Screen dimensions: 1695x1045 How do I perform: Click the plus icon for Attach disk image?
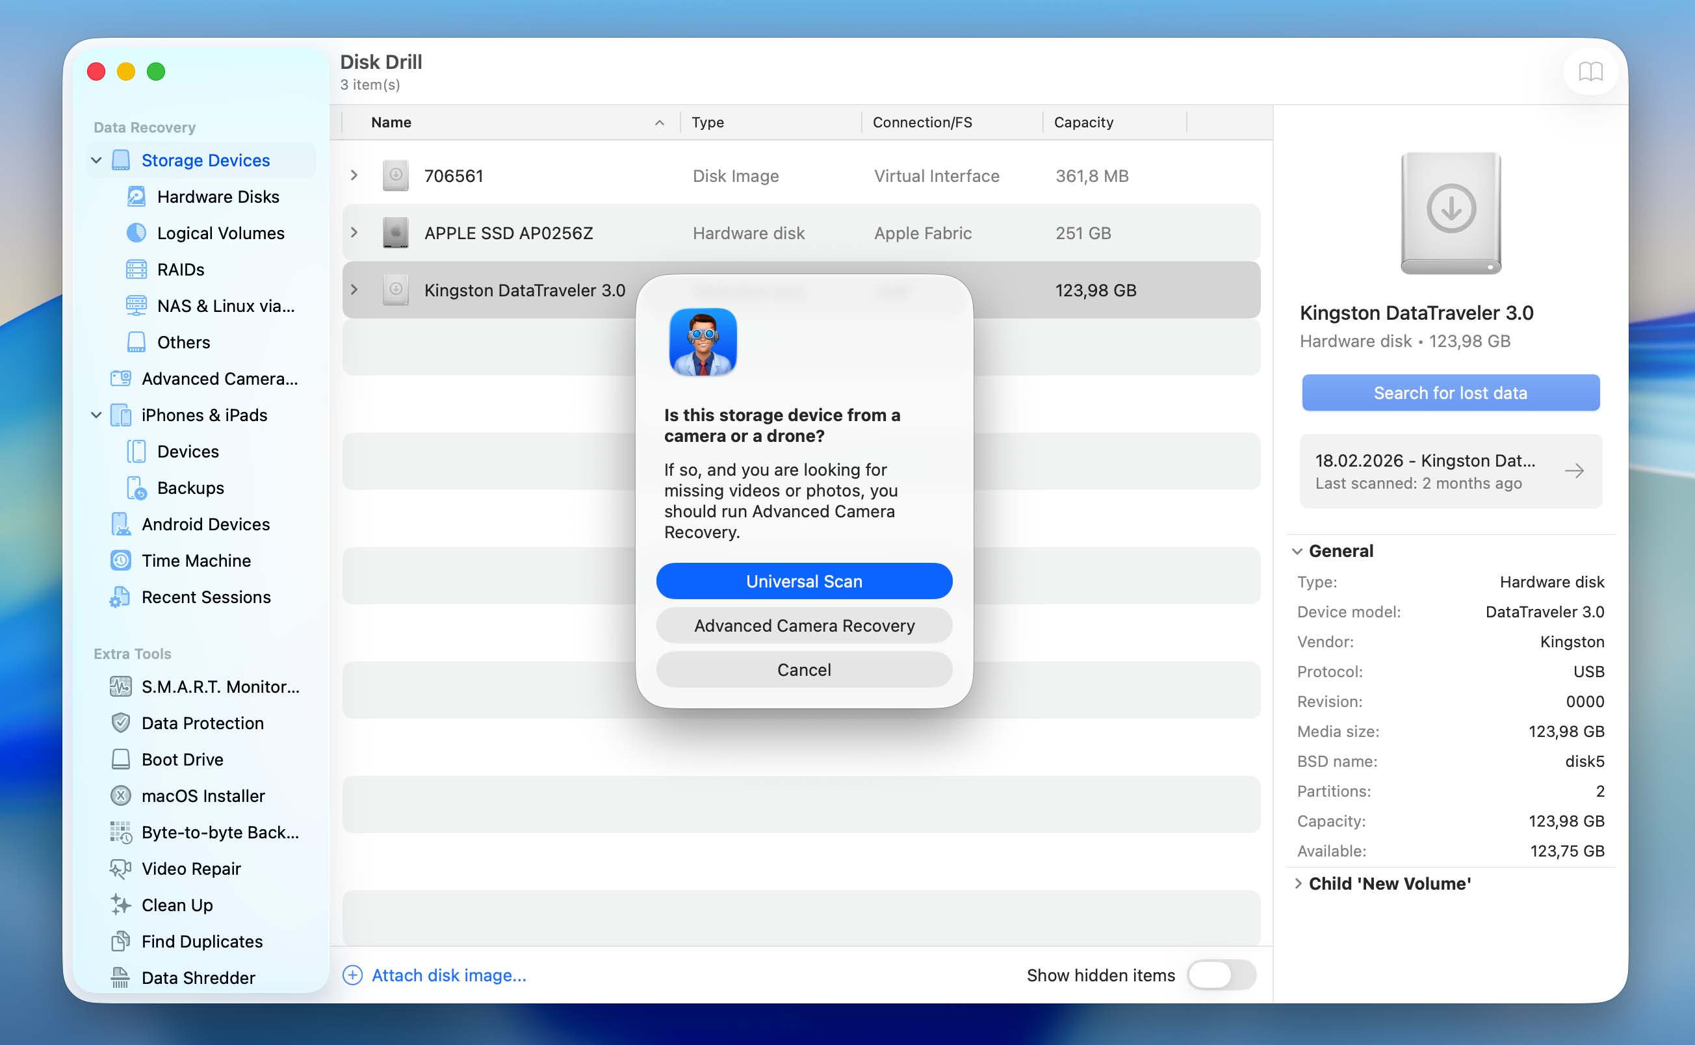[x=352, y=975]
